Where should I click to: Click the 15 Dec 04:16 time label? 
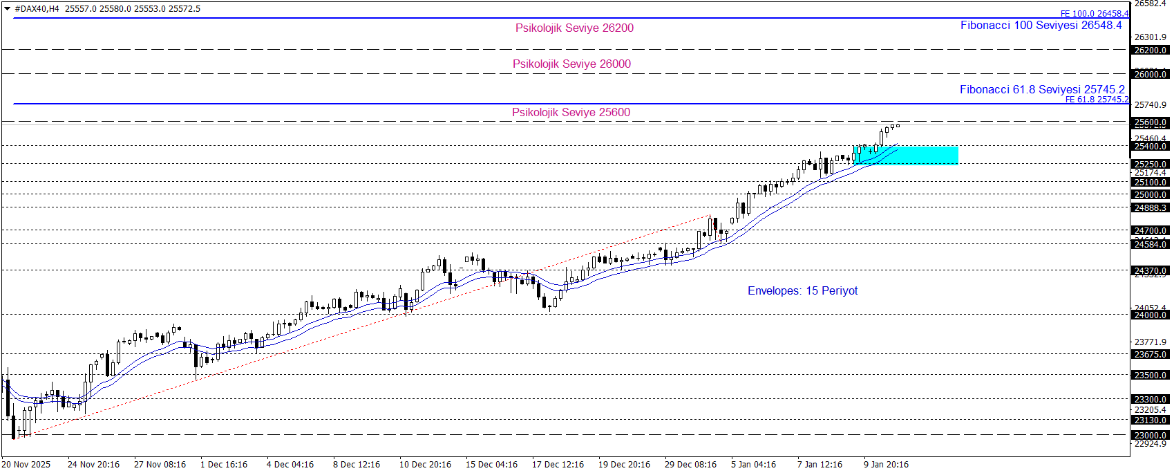[491, 465]
